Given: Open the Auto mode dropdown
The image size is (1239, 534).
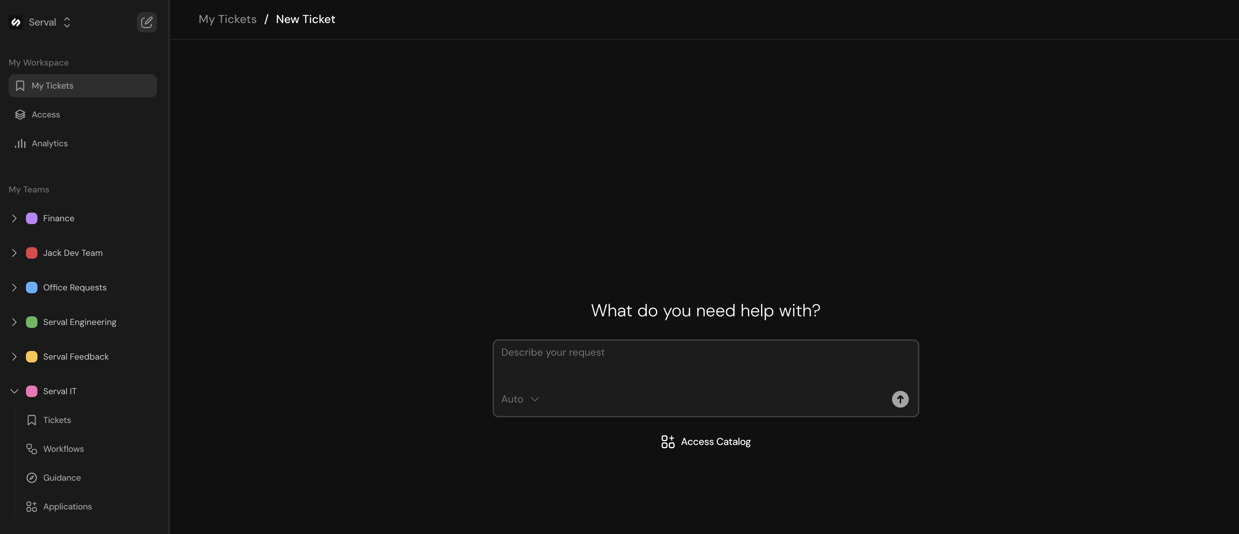Looking at the screenshot, I should pyautogui.click(x=520, y=399).
